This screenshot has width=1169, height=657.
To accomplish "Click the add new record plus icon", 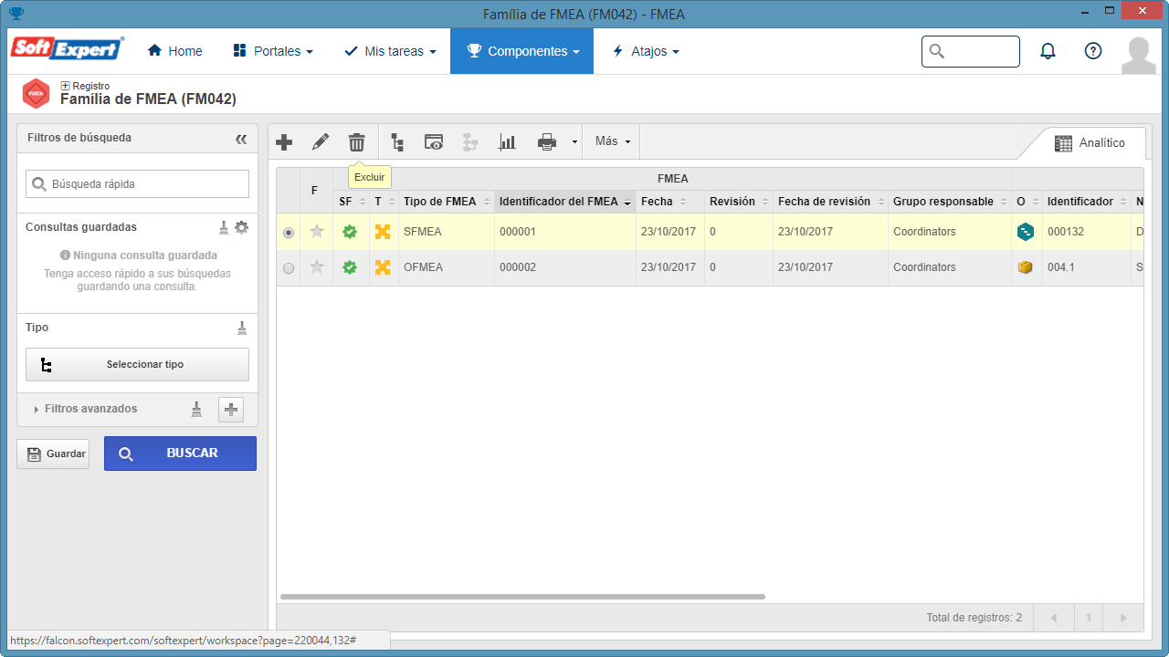I will click(x=284, y=141).
